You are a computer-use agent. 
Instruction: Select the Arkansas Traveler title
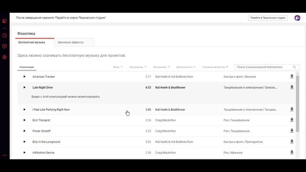(44, 76)
